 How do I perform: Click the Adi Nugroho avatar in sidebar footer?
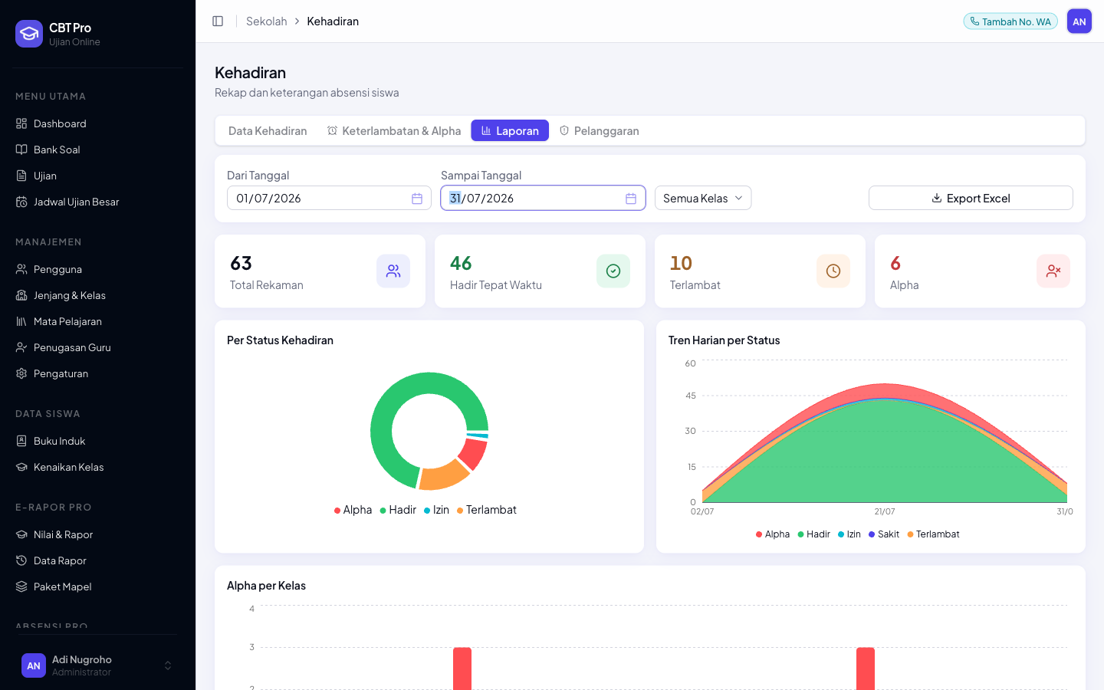click(x=34, y=665)
